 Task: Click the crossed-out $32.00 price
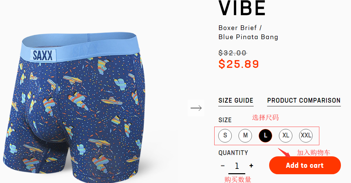233,53
